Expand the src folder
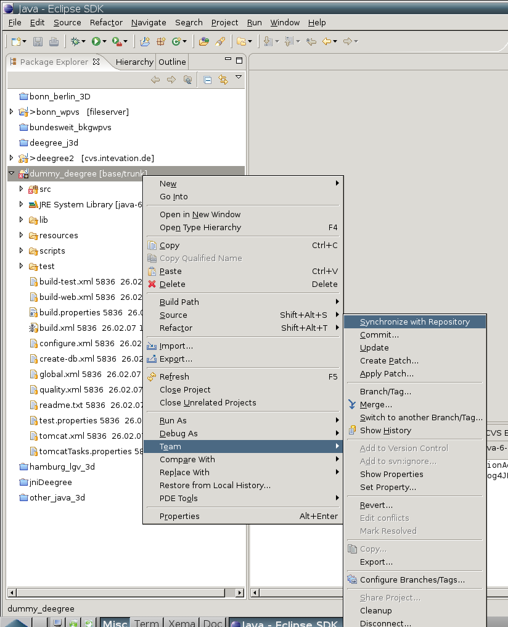 [21, 189]
